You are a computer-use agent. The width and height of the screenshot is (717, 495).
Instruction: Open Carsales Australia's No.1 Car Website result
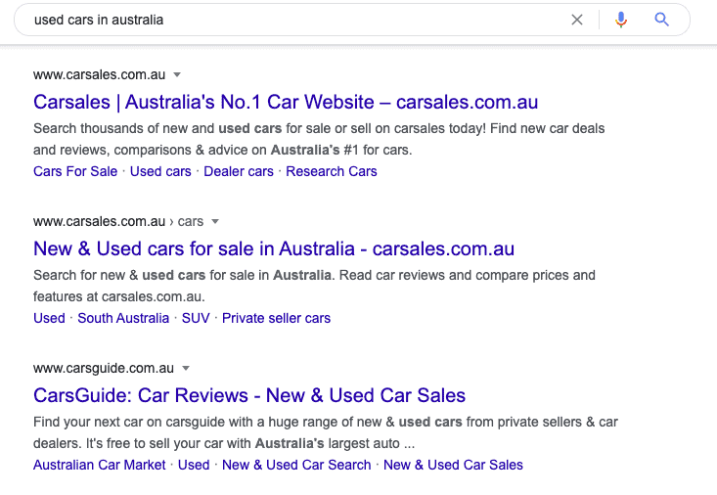click(x=285, y=102)
